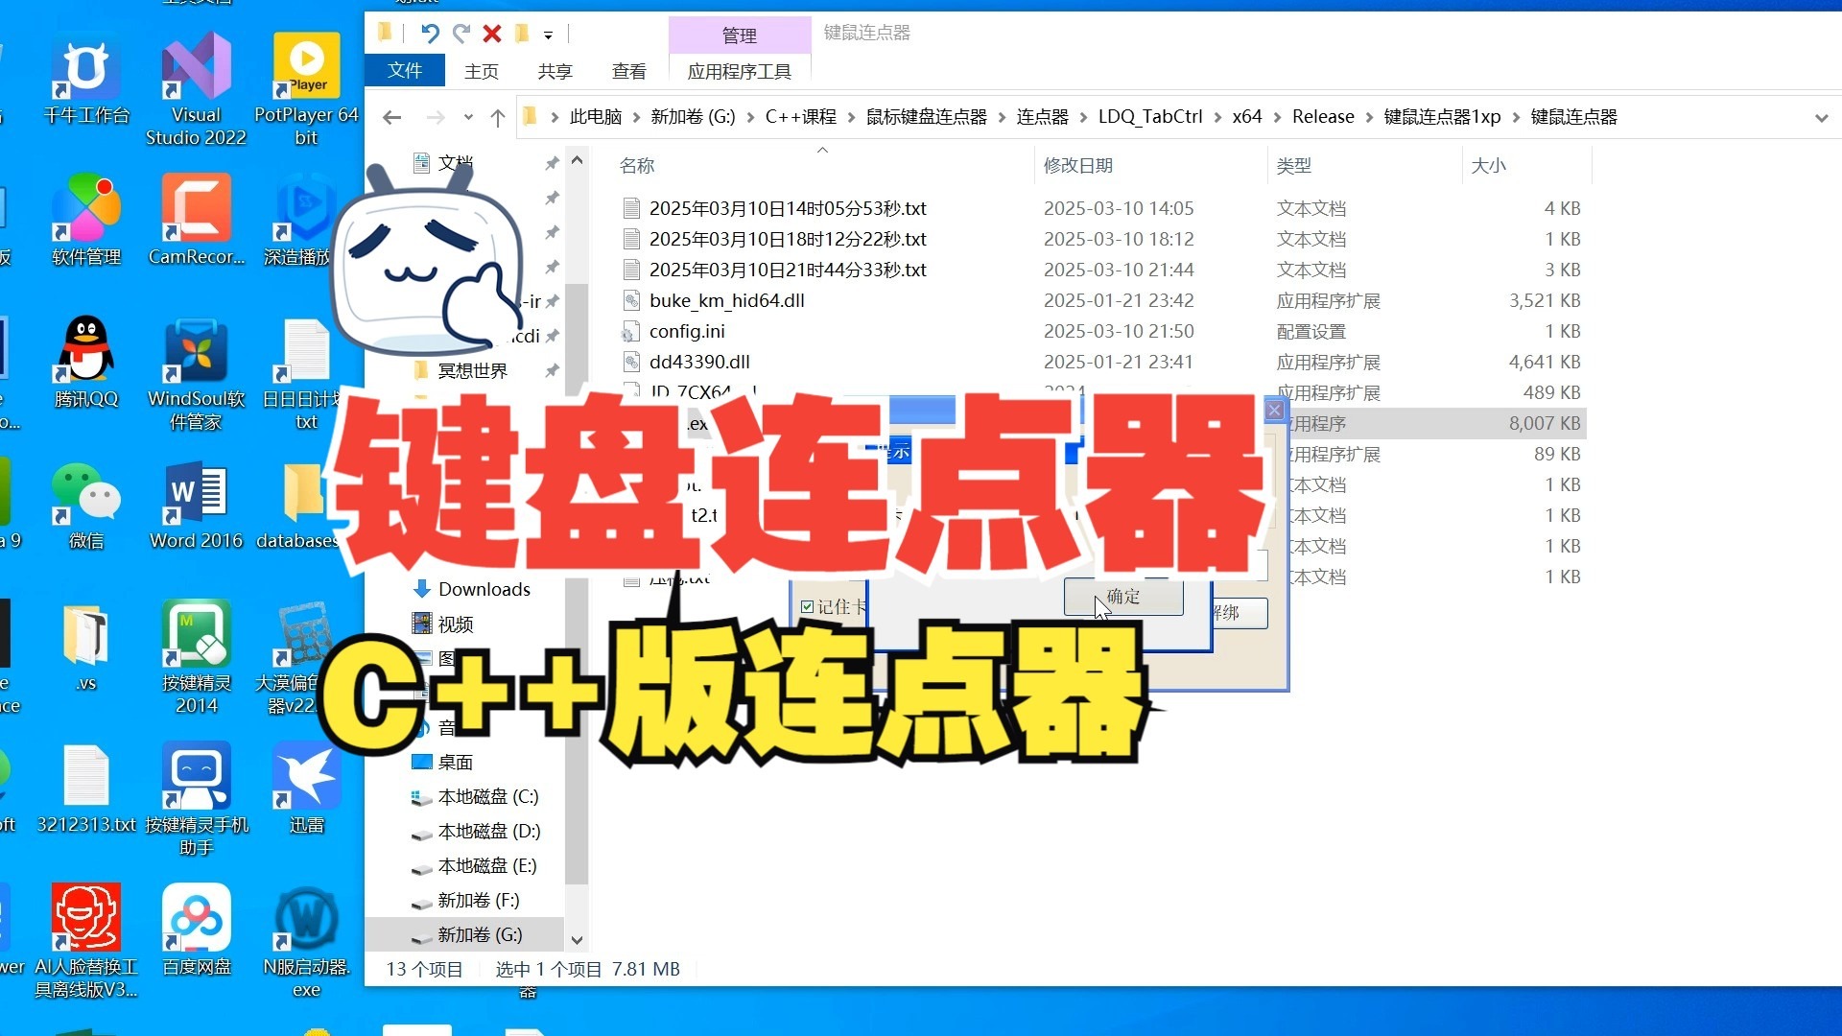Click navigation pane scrollbar up arrow
The width and height of the screenshot is (1842, 1036).
coord(577,160)
